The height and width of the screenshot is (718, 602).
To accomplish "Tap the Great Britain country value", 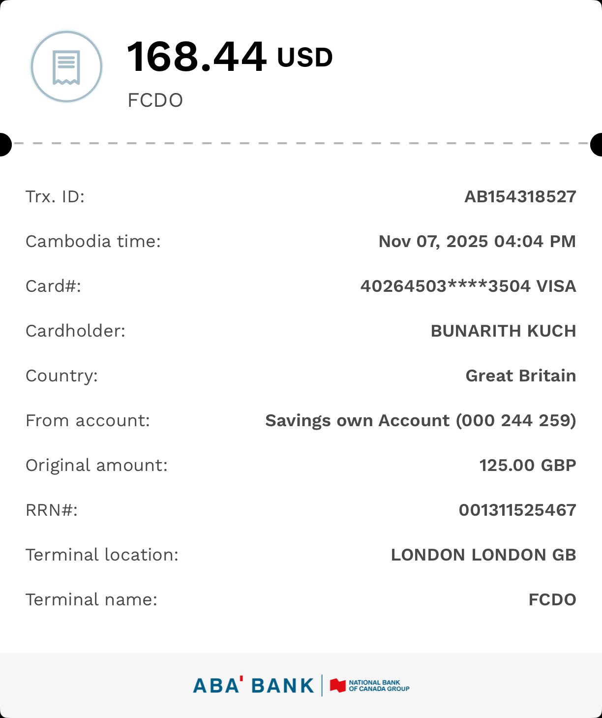I will point(520,376).
